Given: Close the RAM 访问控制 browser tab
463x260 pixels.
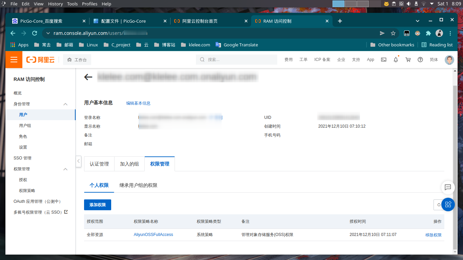Looking at the screenshot, I should click(x=327, y=21).
